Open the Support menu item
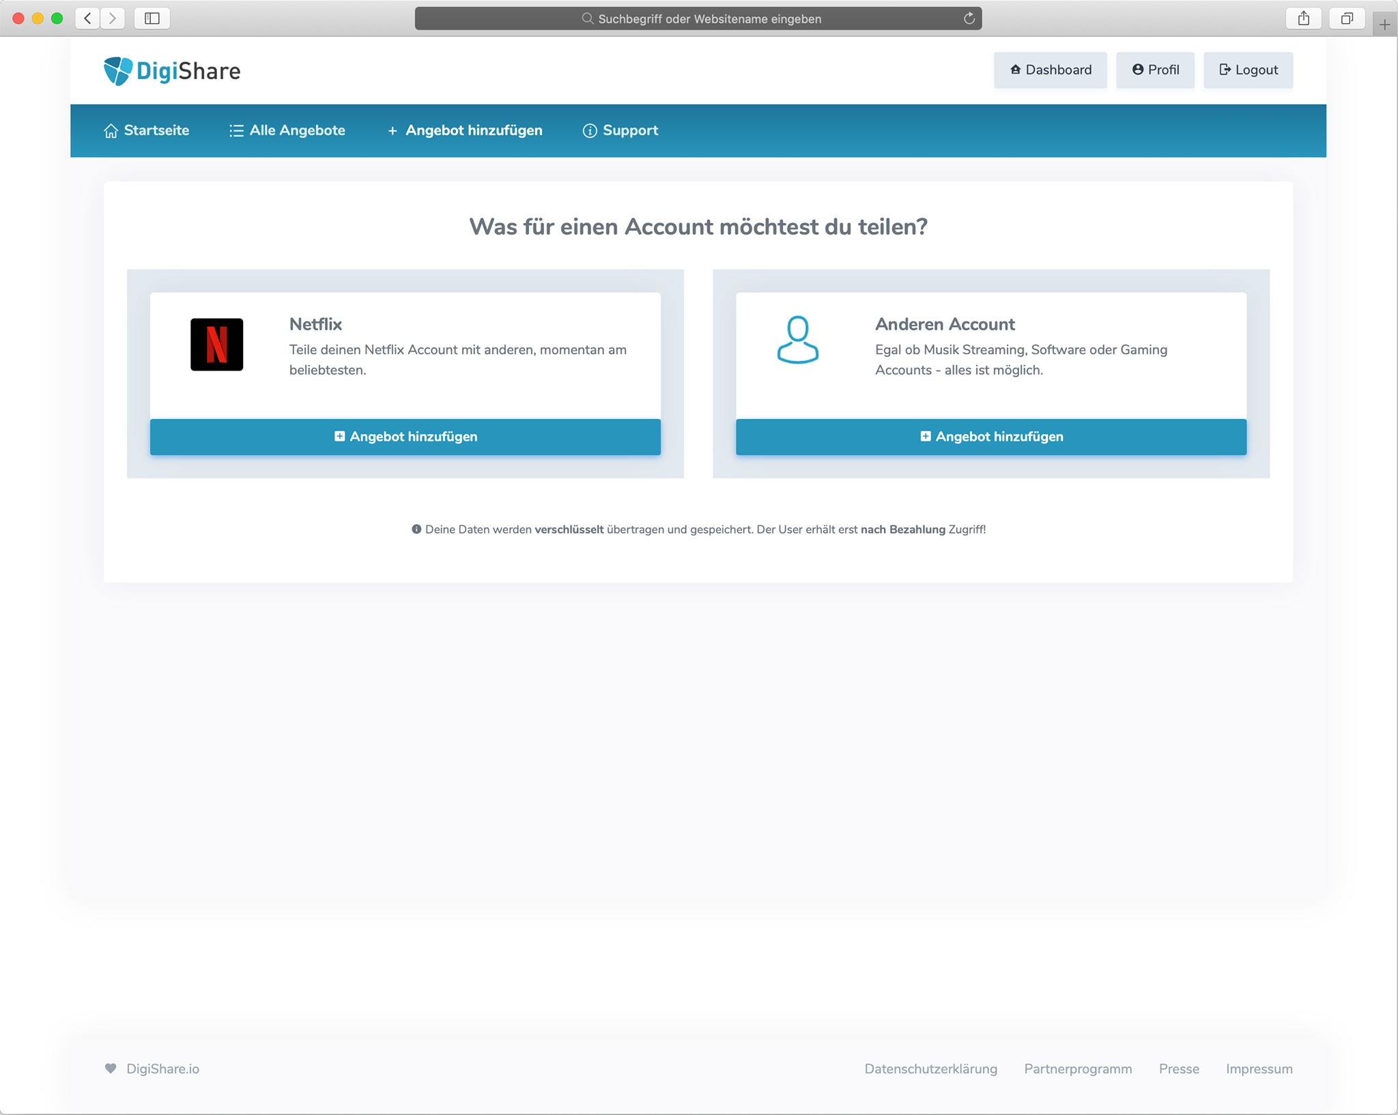The width and height of the screenshot is (1398, 1115). tap(620, 130)
